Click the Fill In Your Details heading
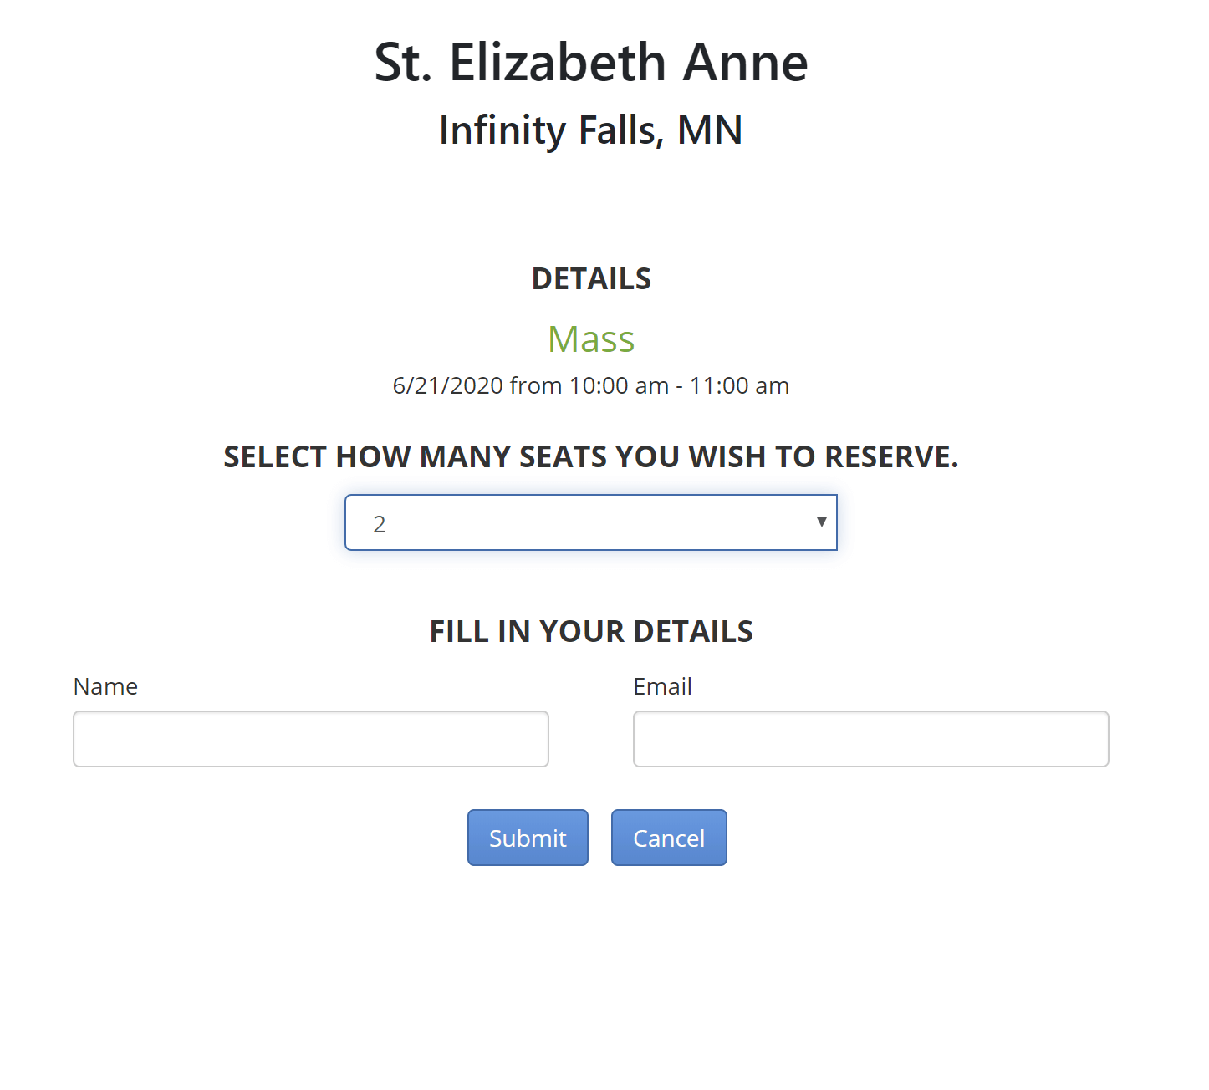Image resolution: width=1209 pixels, height=1090 pixels. [x=591, y=632]
